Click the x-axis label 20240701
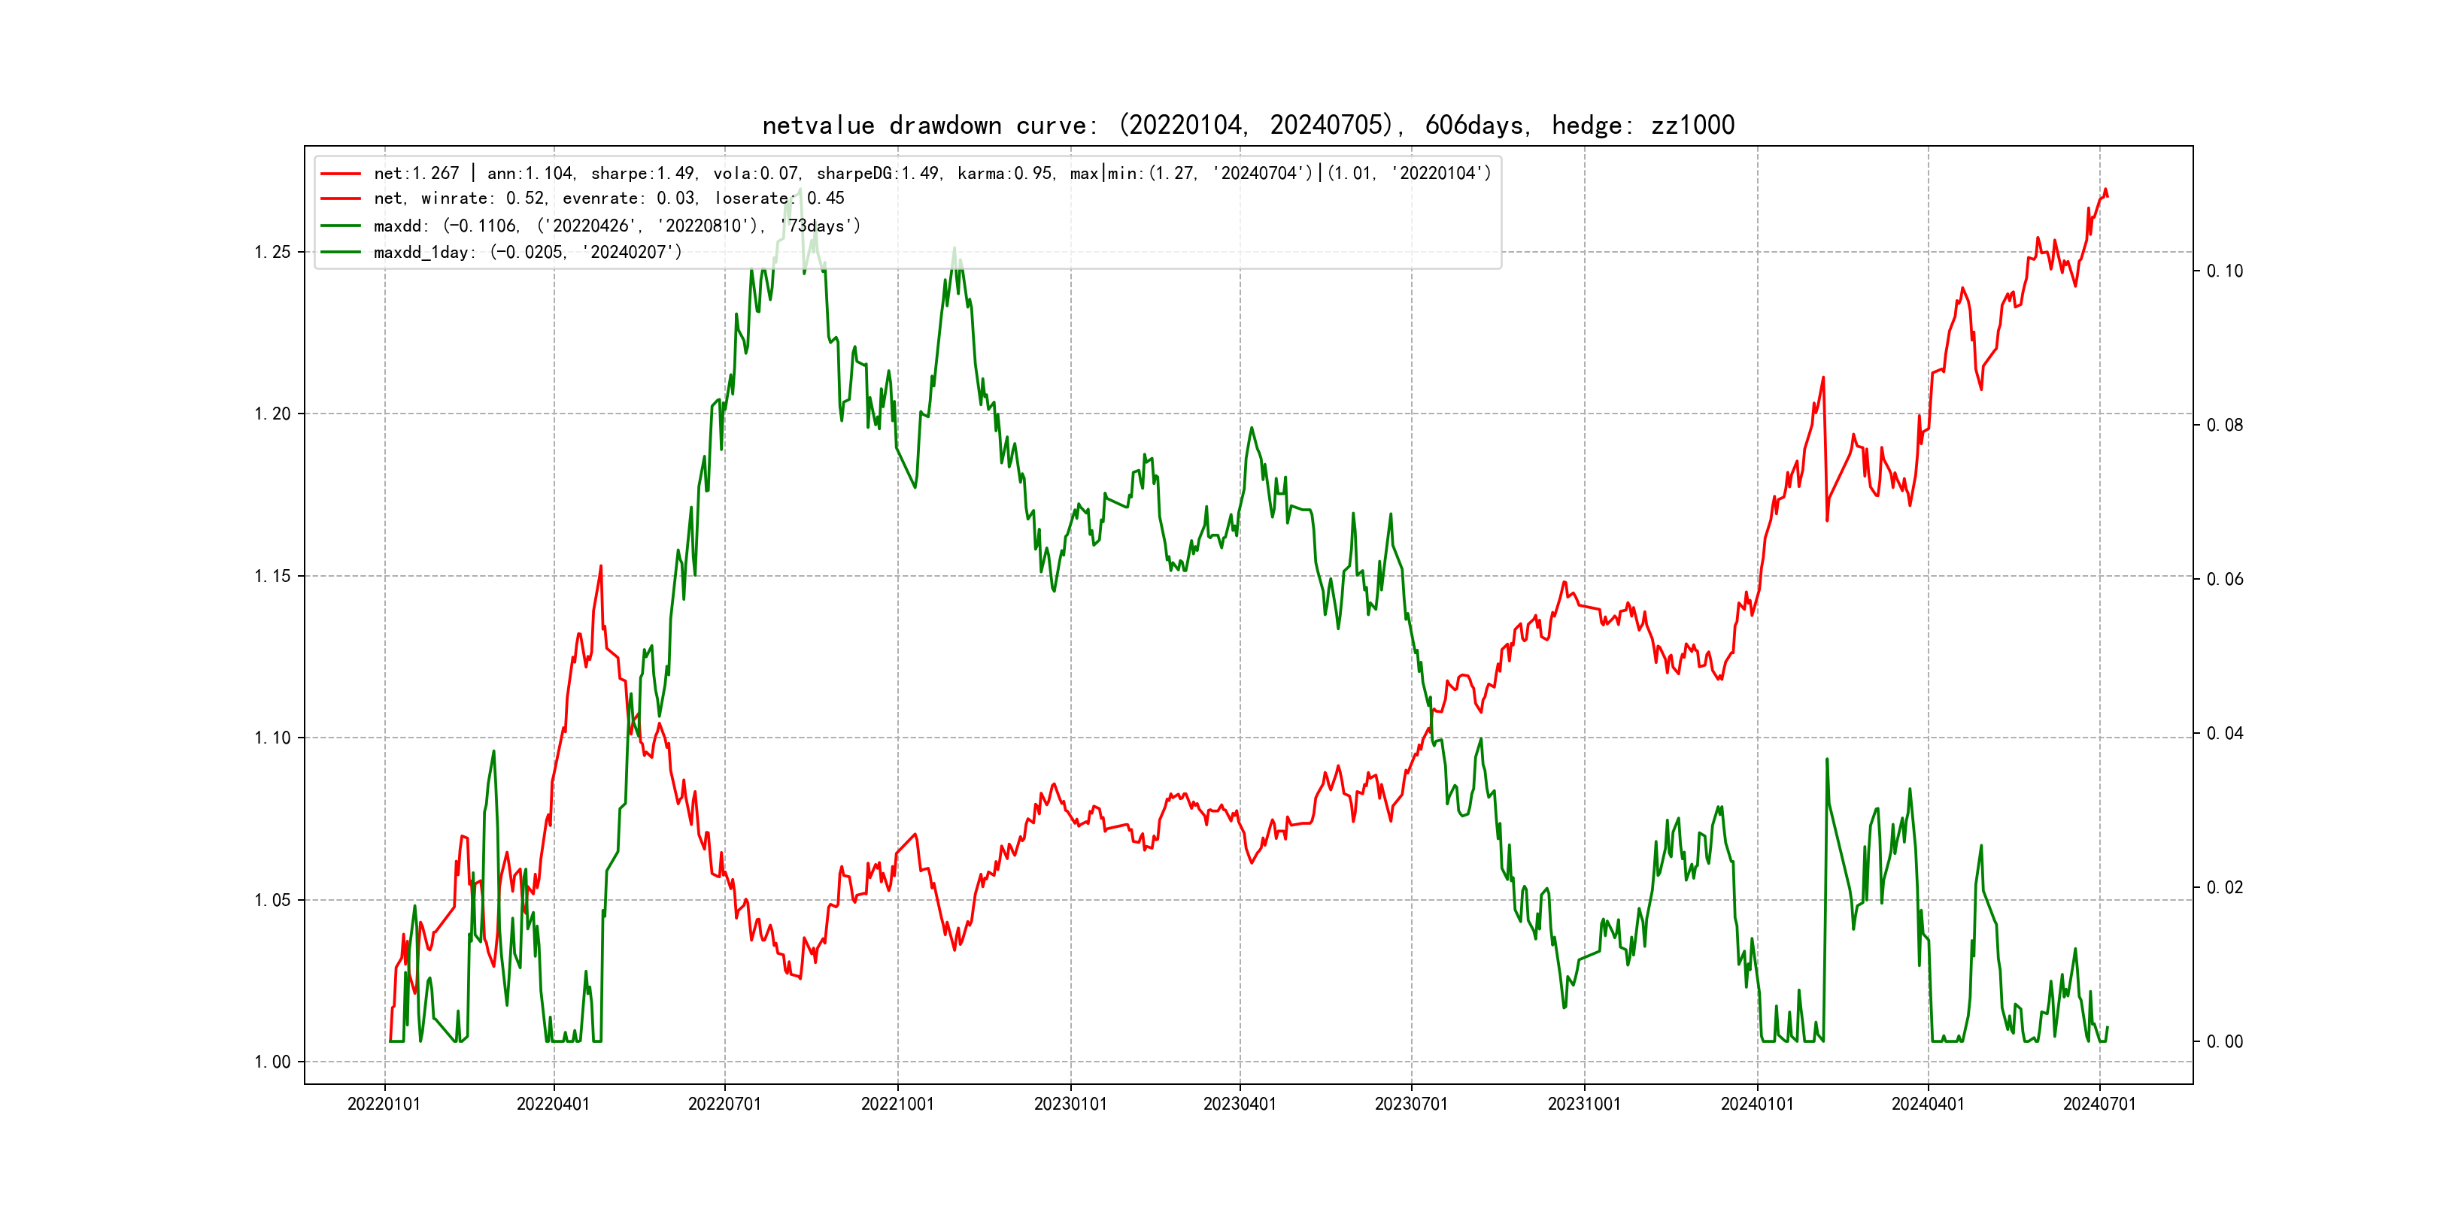The image size is (2437, 1218). 2099,1104
